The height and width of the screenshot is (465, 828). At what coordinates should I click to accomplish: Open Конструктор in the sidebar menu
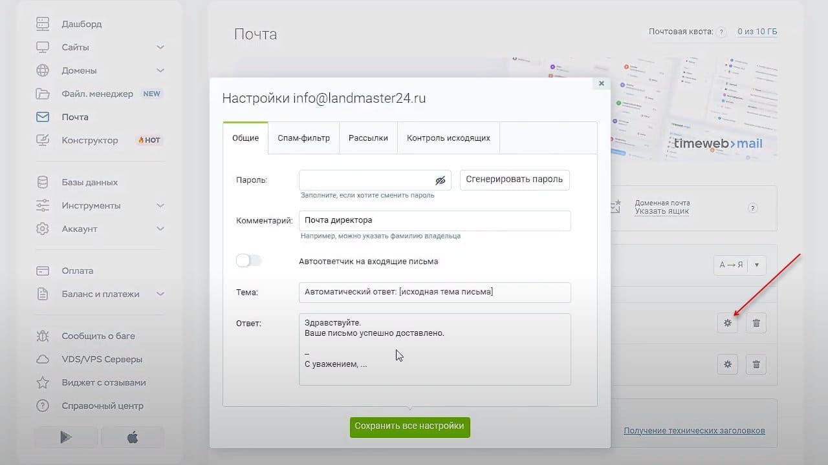tap(90, 140)
